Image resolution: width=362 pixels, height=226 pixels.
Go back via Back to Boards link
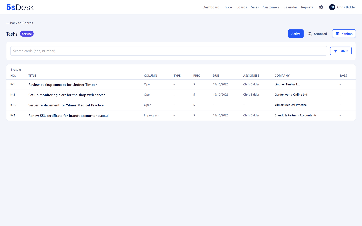click(20, 23)
